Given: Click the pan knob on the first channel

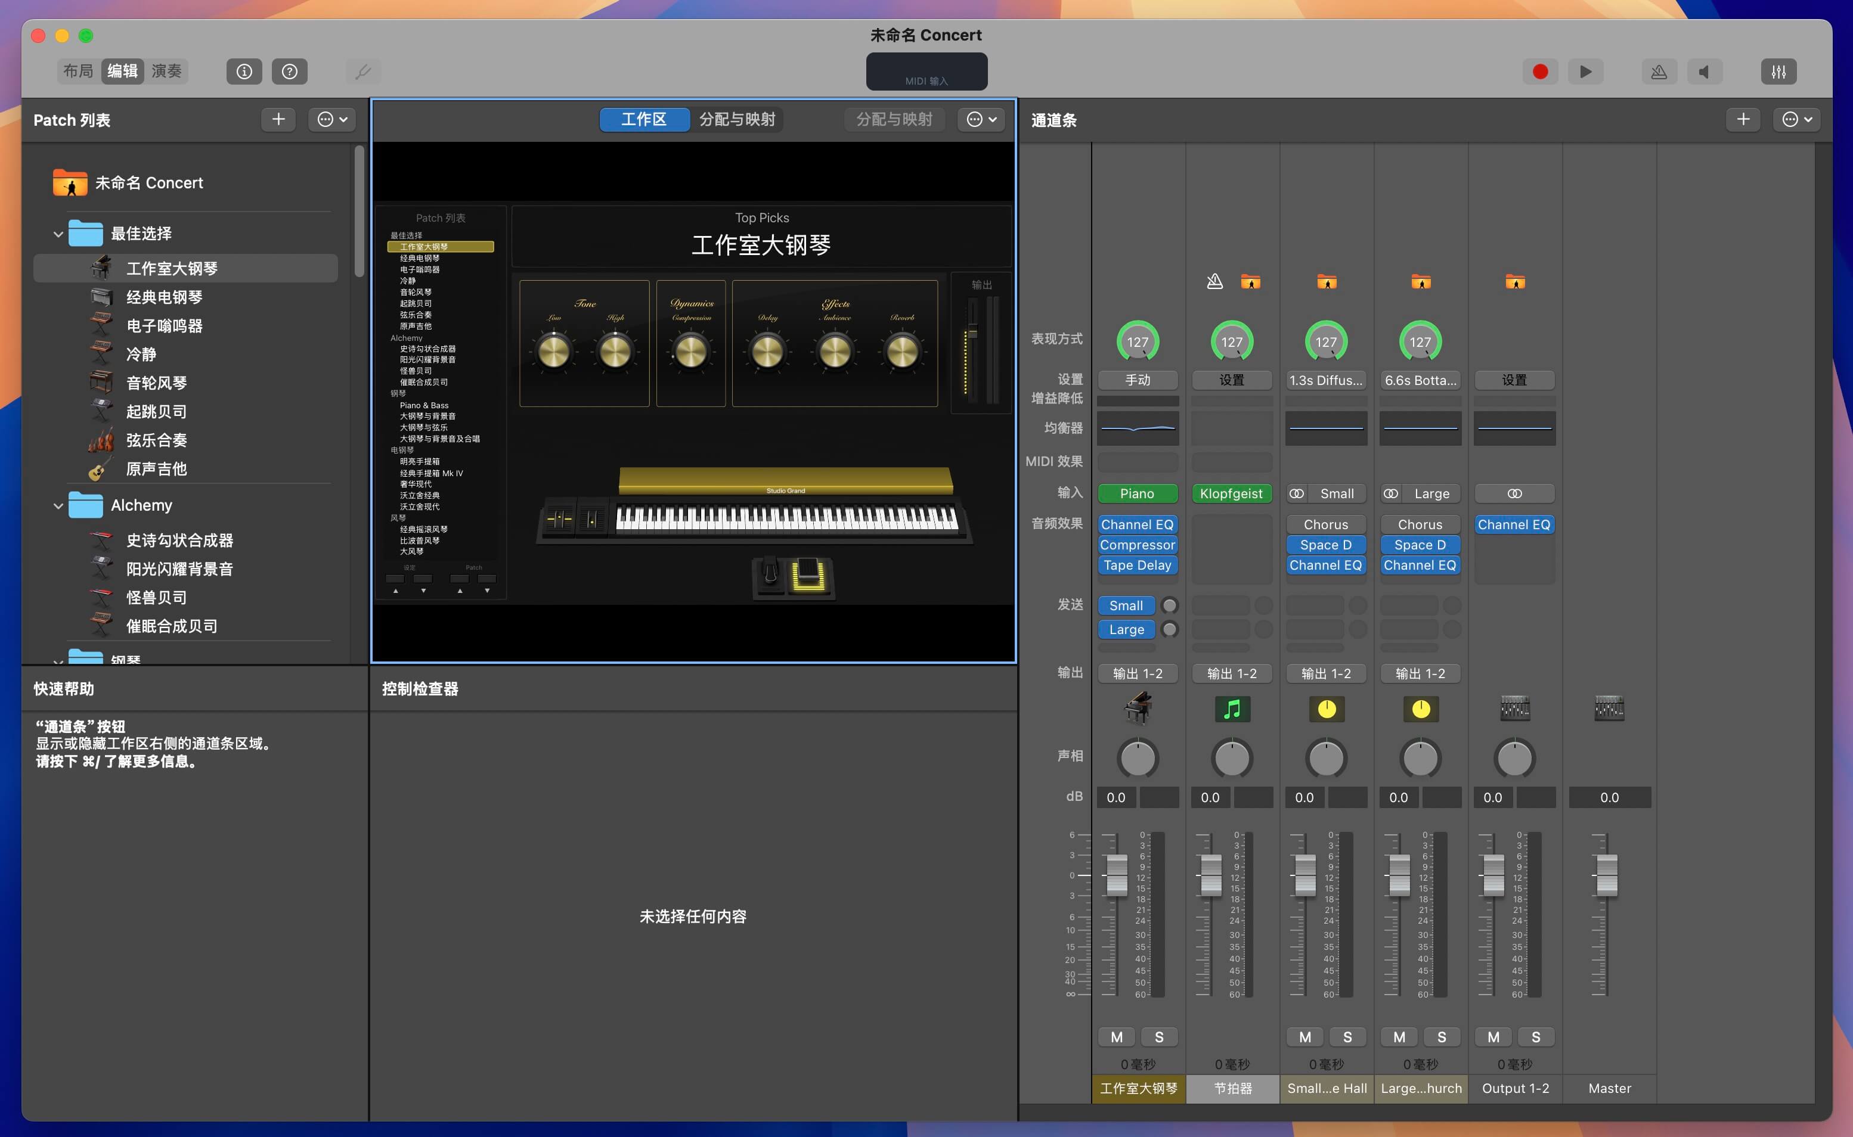Looking at the screenshot, I should 1138,758.
